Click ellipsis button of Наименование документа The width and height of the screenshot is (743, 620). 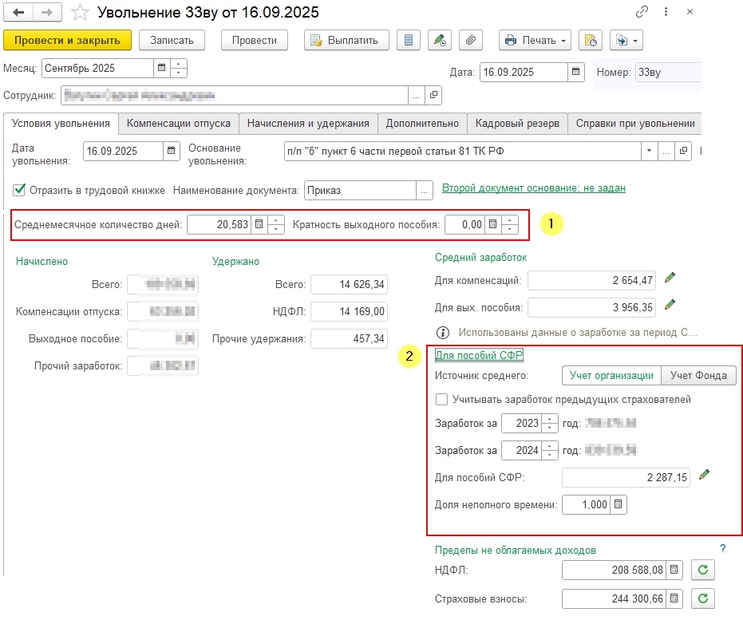[x=424, y=191]
